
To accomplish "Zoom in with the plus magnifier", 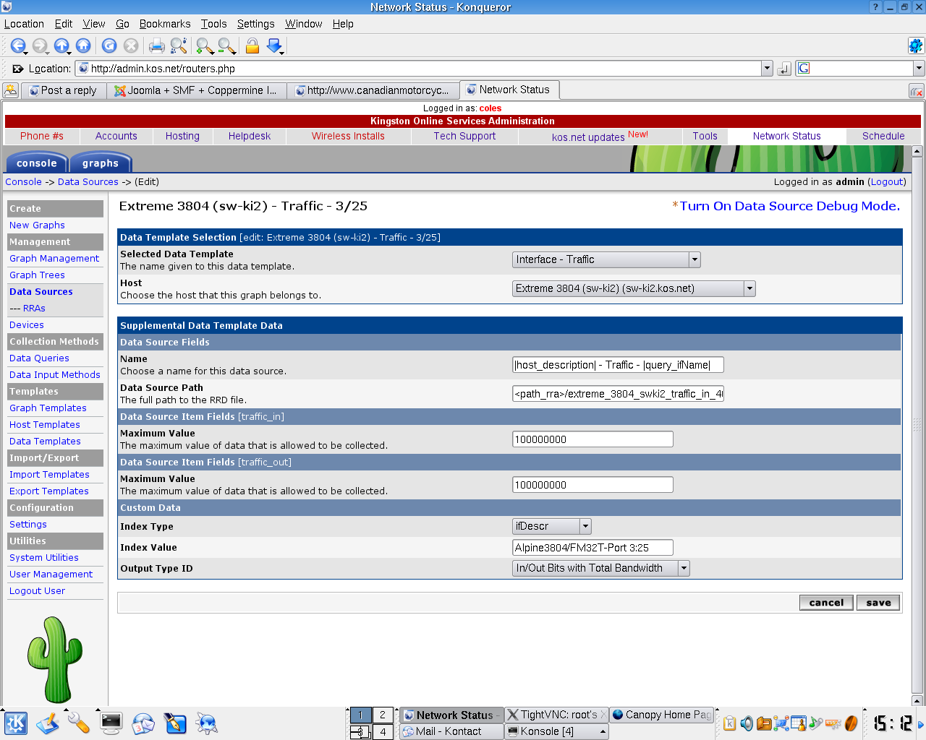I will 205,46.
